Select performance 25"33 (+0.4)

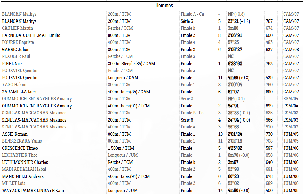tap(239, 113)
